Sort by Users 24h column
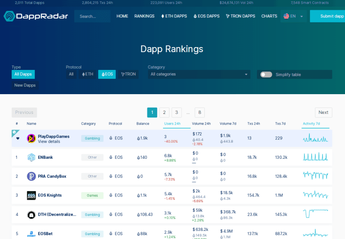The image size is (345, 239). [172, 124]
